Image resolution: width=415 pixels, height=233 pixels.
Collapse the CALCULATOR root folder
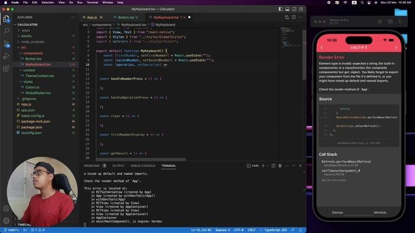pyautogui.click(x=27, y=25)
